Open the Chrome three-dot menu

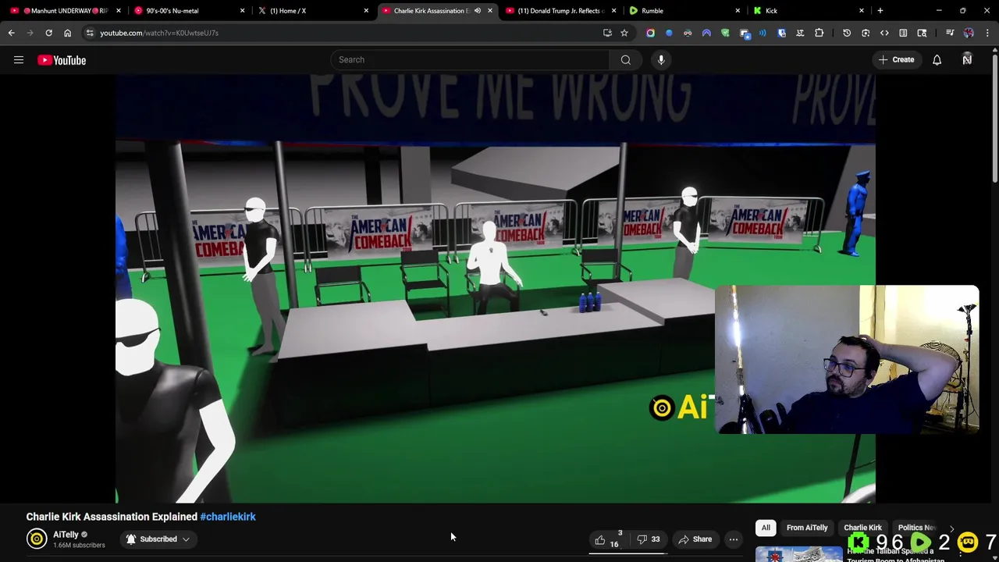pos(987,33)
